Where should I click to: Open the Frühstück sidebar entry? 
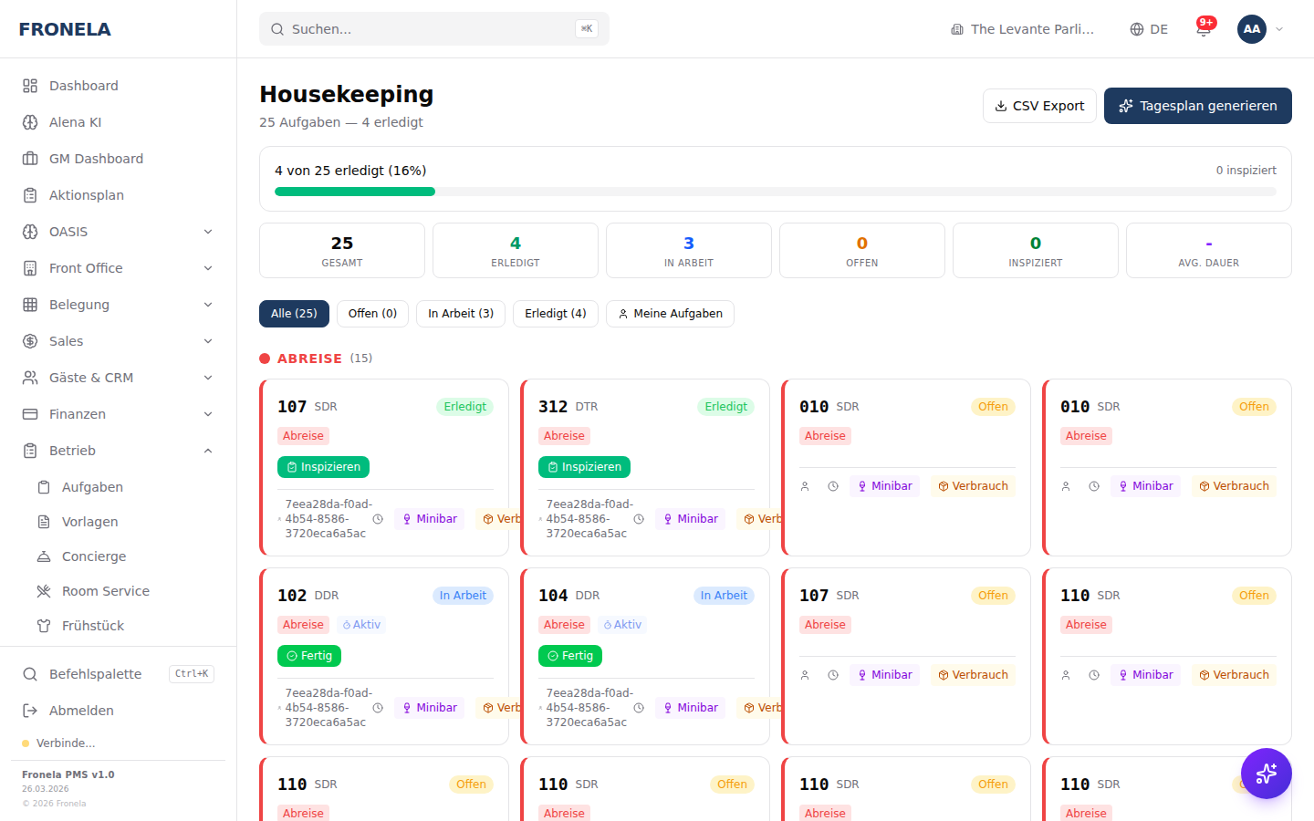pos(92,626)
